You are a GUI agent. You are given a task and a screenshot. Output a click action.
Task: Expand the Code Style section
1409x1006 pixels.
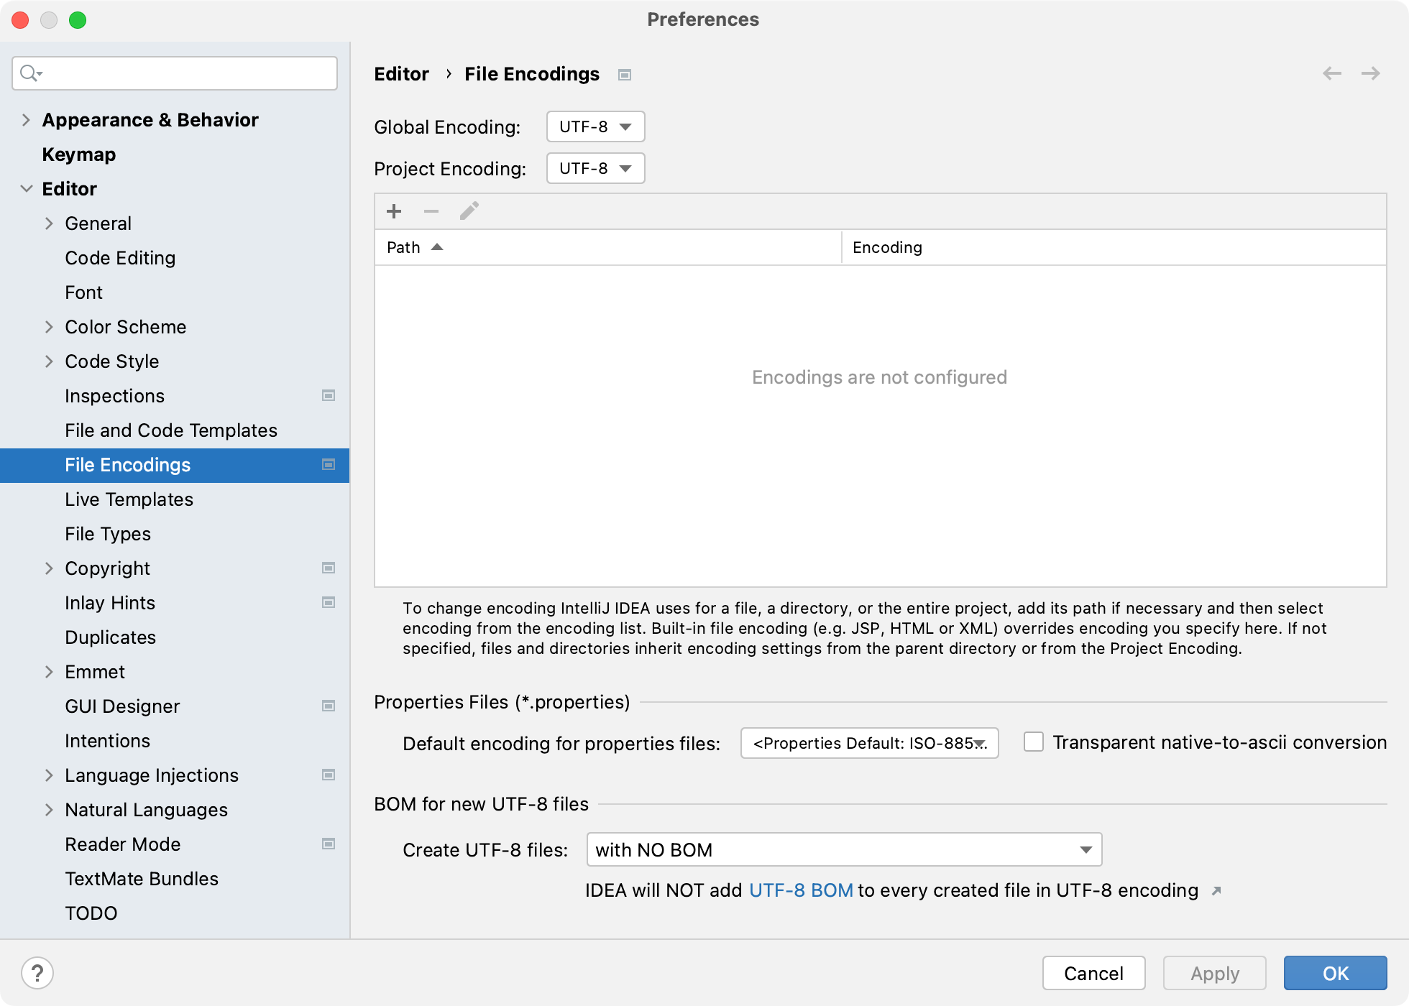pos(49,361)
